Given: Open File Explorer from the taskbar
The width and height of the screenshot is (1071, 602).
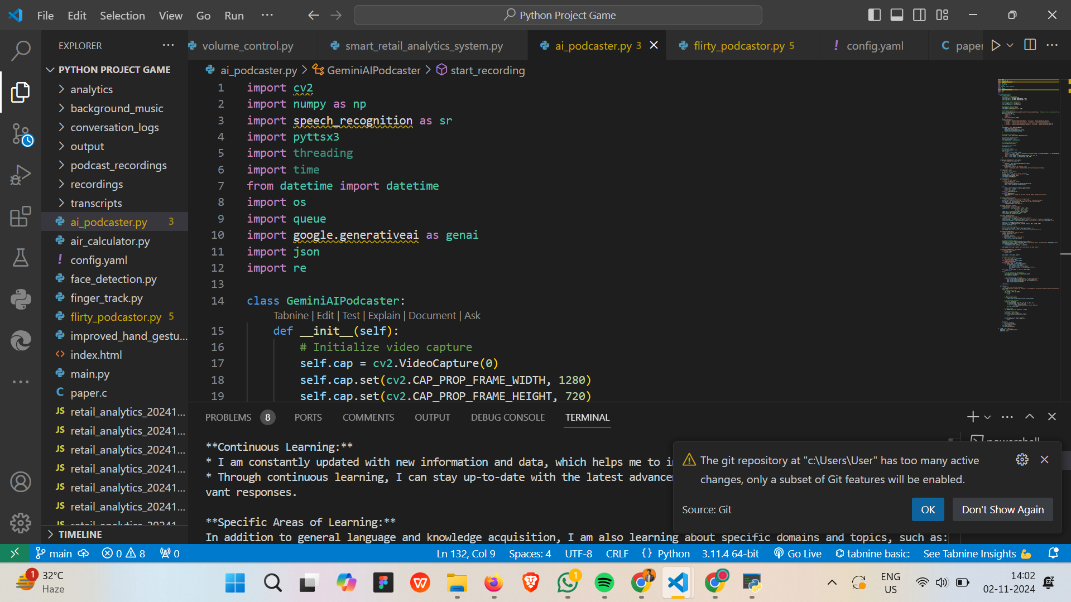Looking at the screenshot, I should tap(457, 583).
